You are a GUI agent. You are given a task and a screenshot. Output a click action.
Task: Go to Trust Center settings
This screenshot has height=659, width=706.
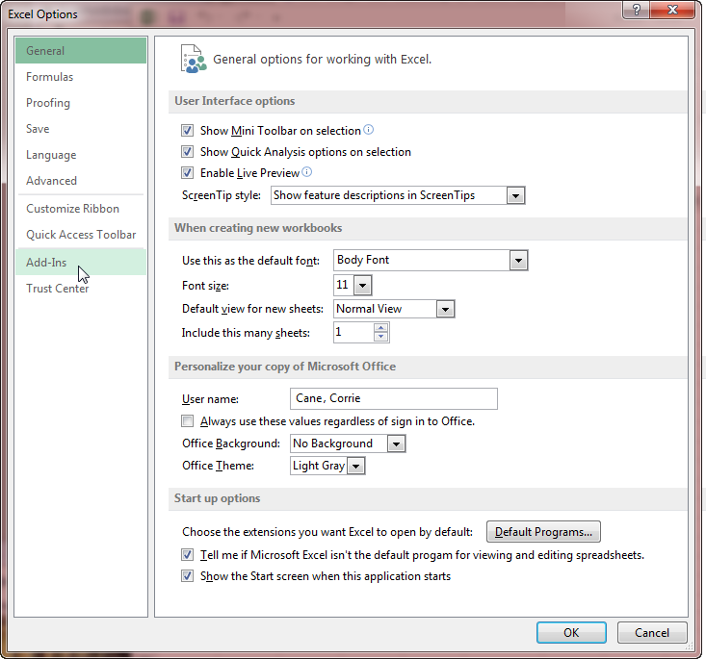click(57, 289)
